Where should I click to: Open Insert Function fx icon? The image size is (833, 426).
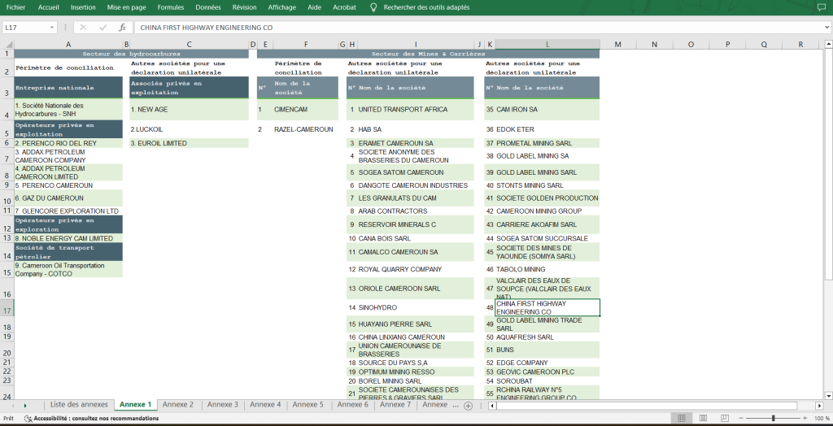point(122,28)
